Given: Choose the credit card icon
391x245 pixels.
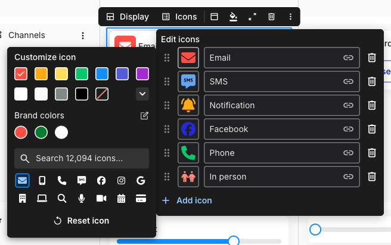Looking at the screenshot, I should tap(141, 199).
